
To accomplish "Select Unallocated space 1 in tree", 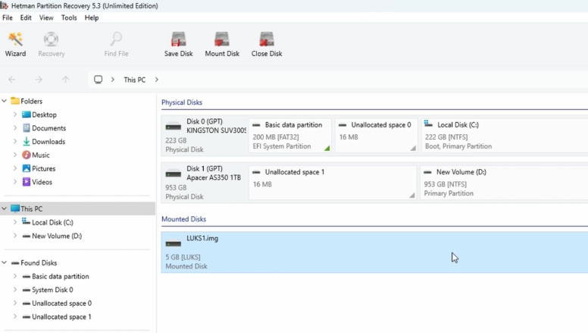I will point(61,317).
